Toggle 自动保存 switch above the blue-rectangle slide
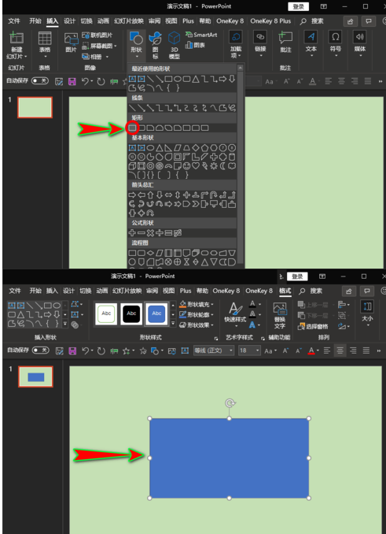The height and width of the screenshot is (534, 386). click(x=40, y=350)
